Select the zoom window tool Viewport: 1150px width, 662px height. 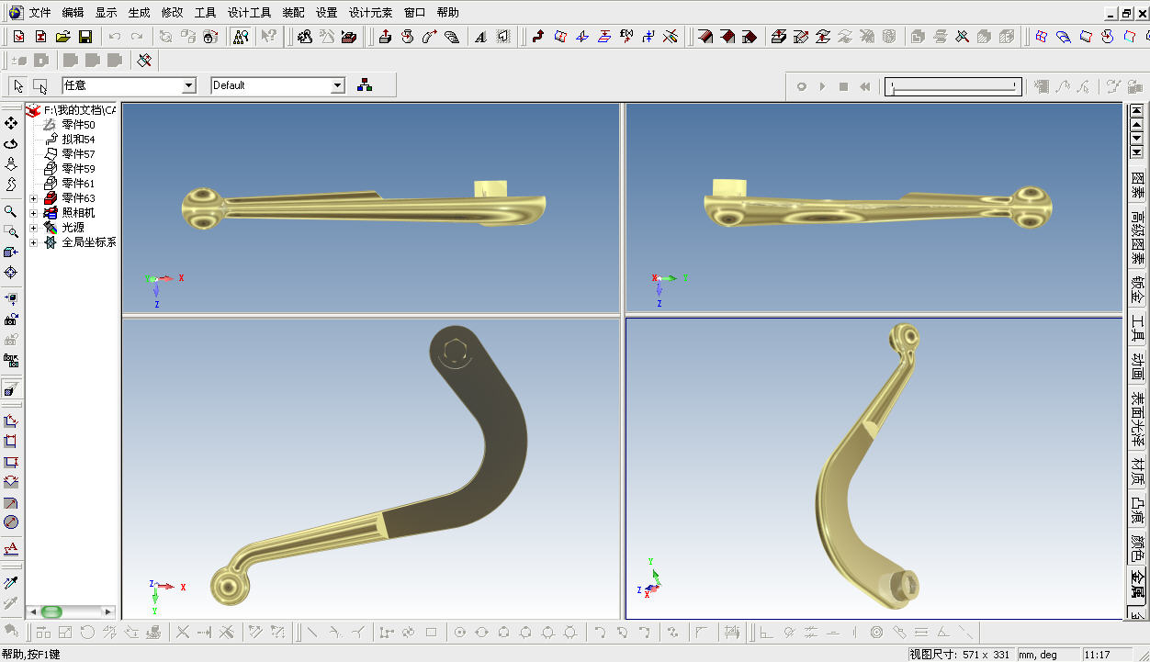[x=11, y=232]
